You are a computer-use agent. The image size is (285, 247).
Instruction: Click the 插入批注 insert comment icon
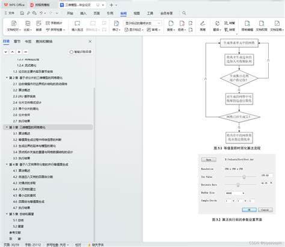pos(77,23)
